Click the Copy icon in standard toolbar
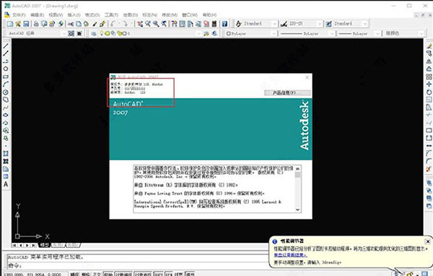This screenshot has width=433, height=276. coord(79,24)
